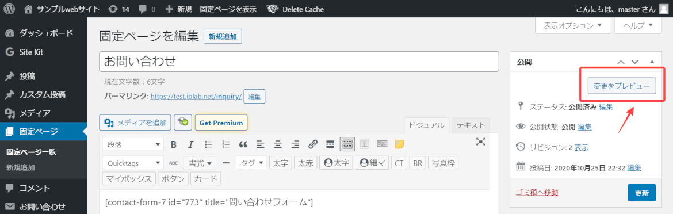
Task: Move the 公開 box up
Action: pos(621,62)
